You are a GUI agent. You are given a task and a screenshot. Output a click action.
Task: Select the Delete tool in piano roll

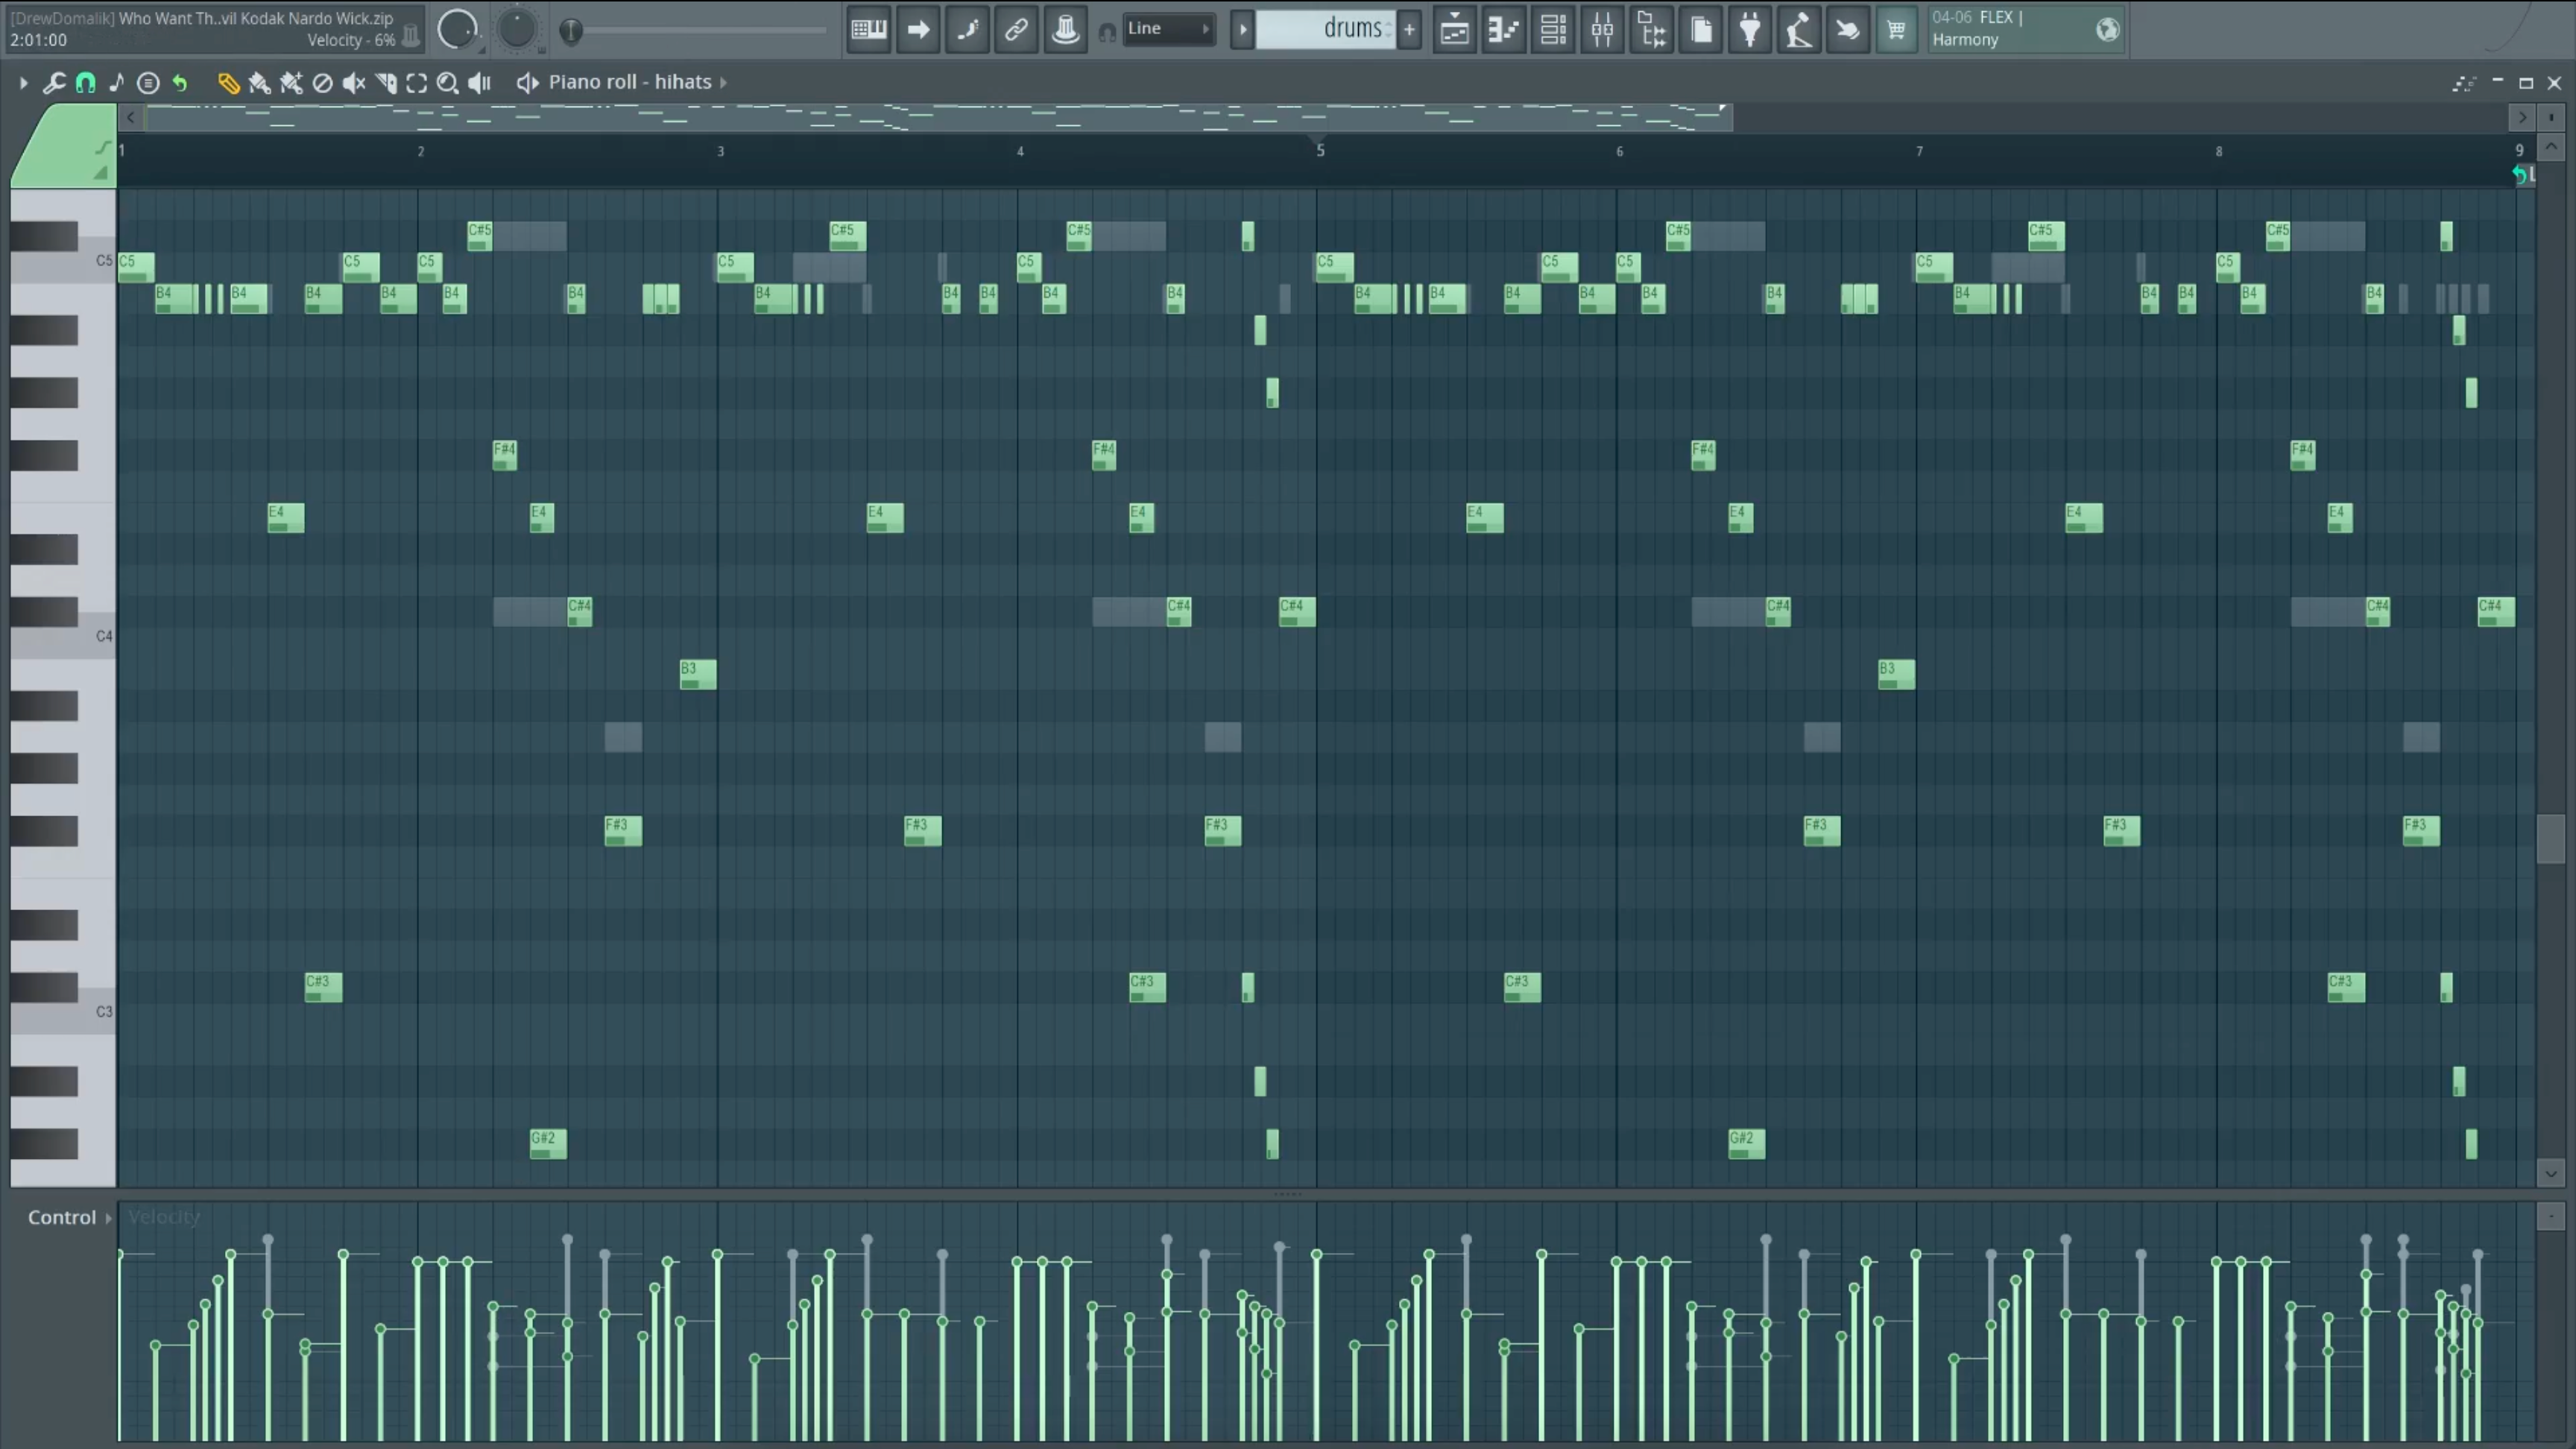pyautogui.click(x=322, y=83)
